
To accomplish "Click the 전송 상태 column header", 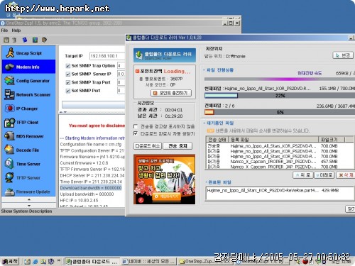I will (x=217, y=139).
